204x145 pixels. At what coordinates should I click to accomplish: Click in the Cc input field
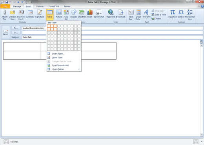click(113, 33)
